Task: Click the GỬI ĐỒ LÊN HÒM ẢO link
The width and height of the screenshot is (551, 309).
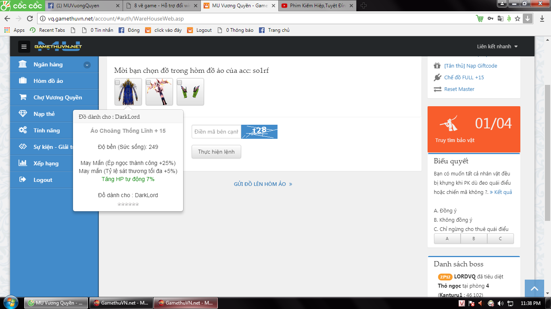Action: (x=263, y=184)
